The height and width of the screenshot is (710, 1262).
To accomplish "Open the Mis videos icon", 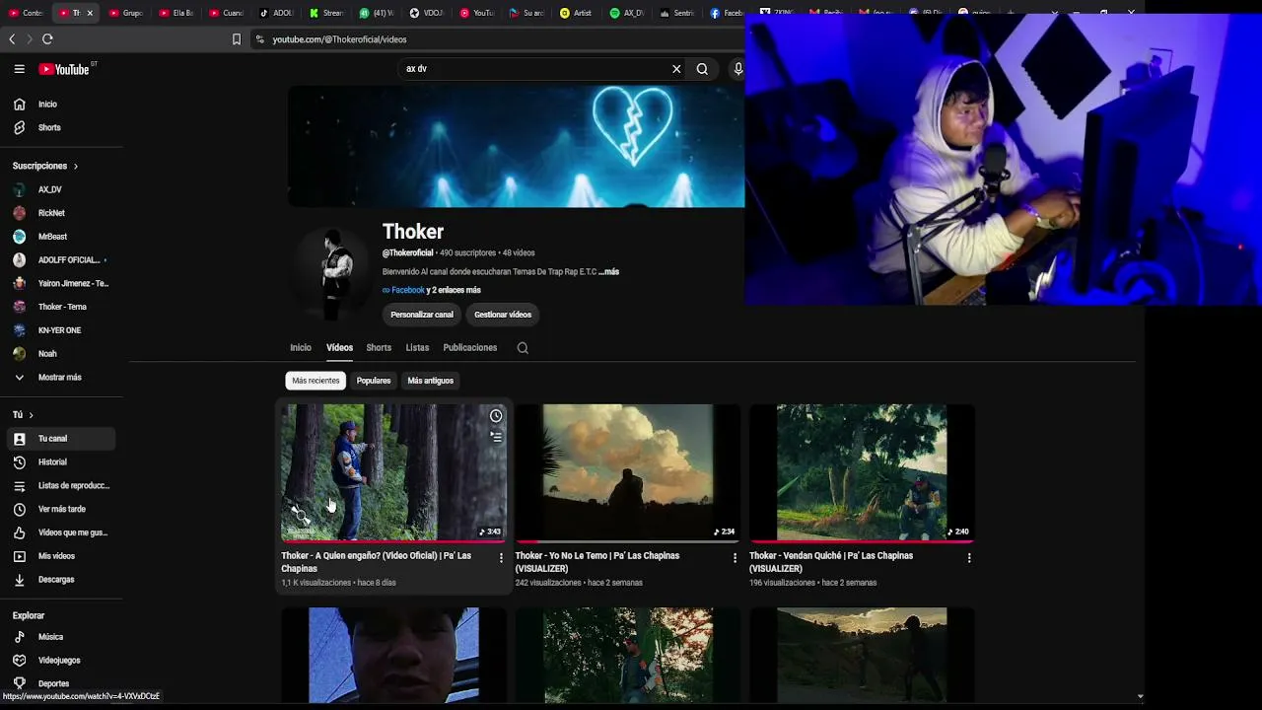I will [19, 556].
